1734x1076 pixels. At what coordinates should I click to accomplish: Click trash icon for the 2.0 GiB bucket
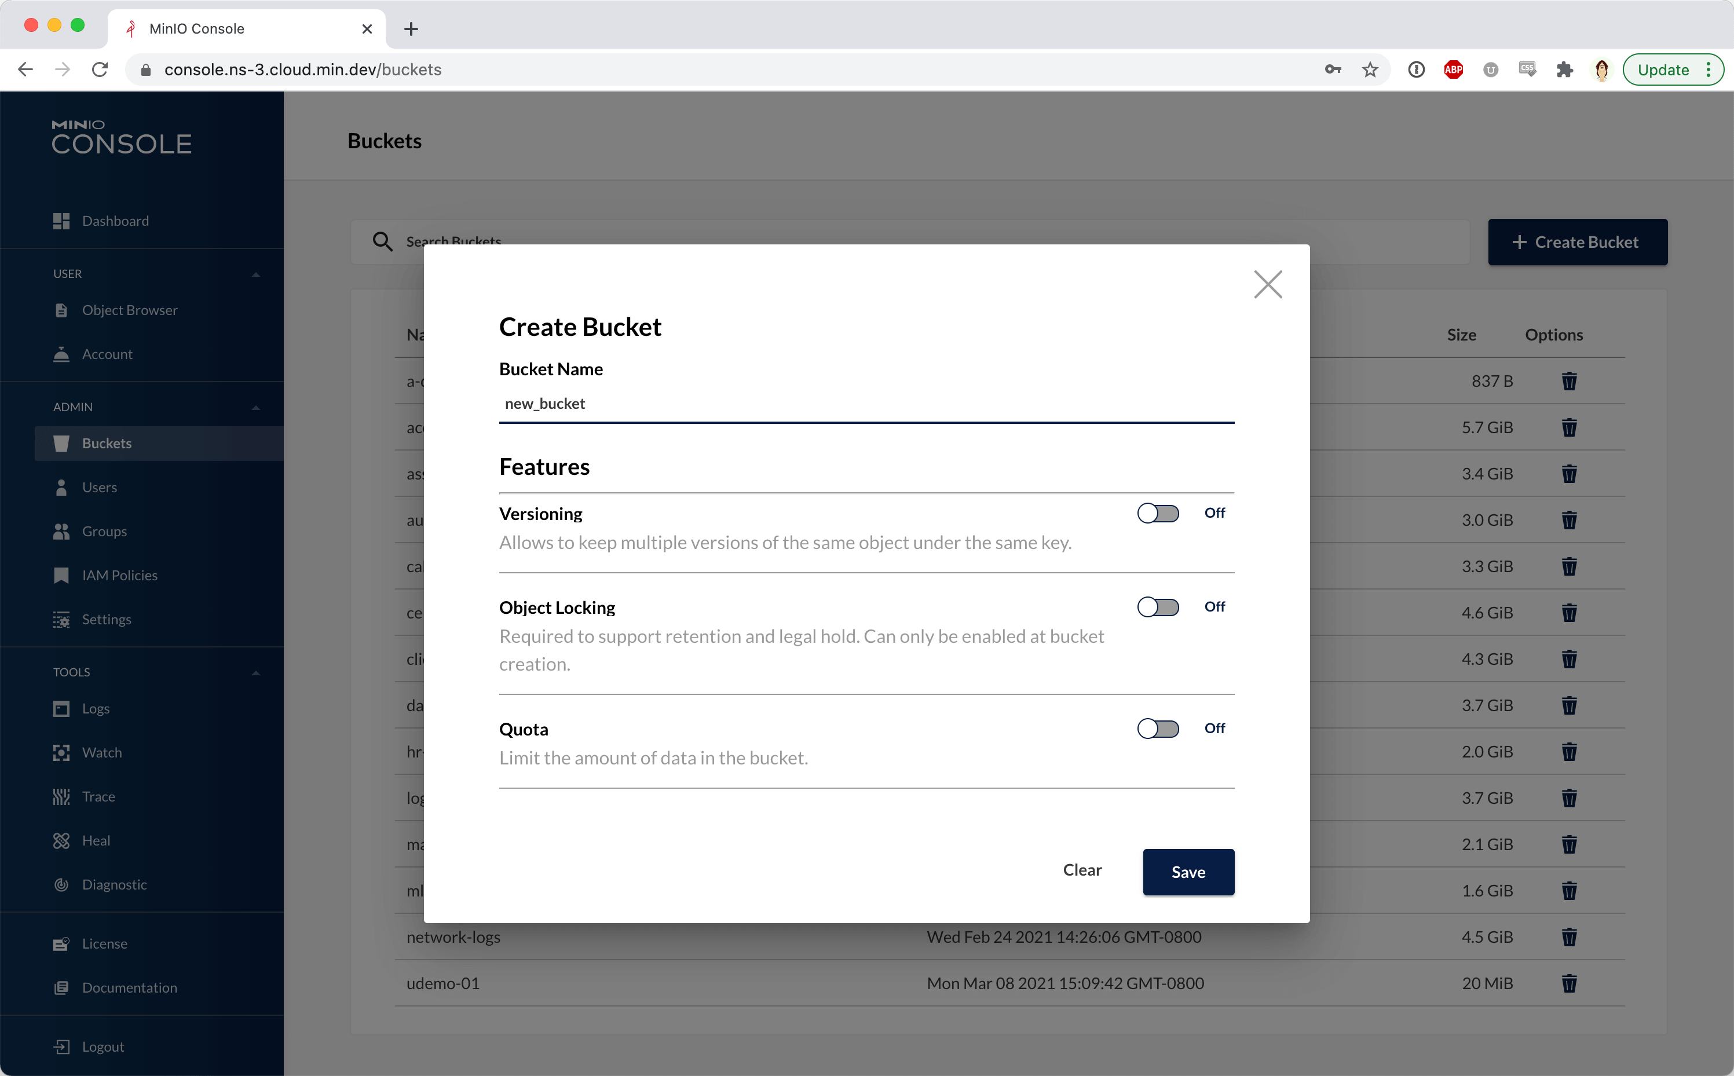click(1569, 752)
